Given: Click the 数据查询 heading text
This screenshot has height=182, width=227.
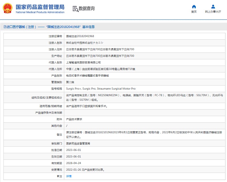Looking at the screenshot, I should (x=87, y=8).
